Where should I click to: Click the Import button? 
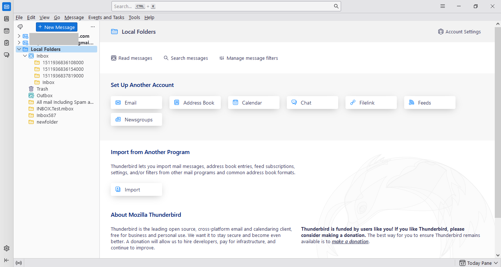tap(136, 190)
